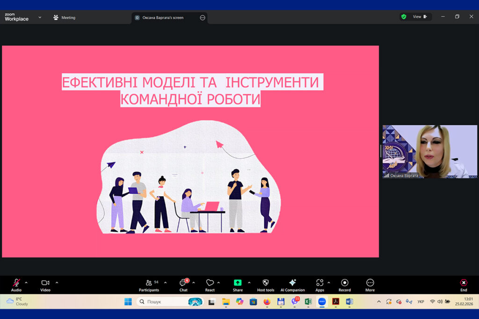Toggle the Video camera button
Image resolution: width=479 pixels, height=319 pixels.
pos(45,283)
